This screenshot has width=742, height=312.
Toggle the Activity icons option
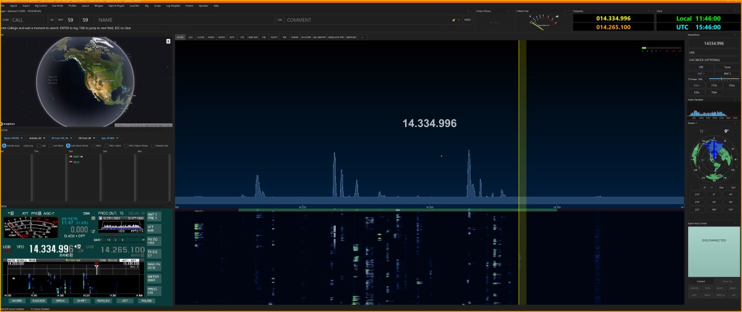click(x=4, y=146)
